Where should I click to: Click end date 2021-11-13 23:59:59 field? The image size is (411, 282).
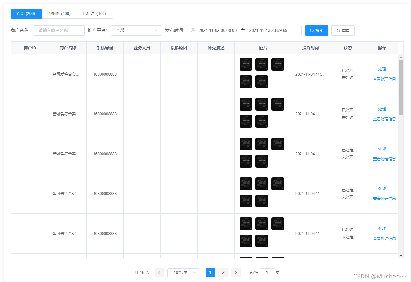click(x=268, y=30)
